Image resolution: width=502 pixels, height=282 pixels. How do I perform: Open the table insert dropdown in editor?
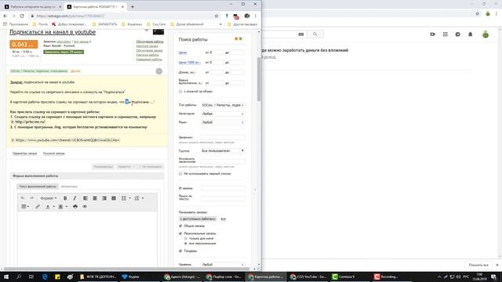tap(25, 207)
